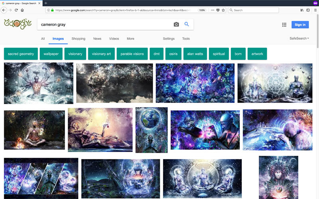Reload the page with the refresh icon
The height and width of the screenshot is (199, 319).
click(16, 10)
